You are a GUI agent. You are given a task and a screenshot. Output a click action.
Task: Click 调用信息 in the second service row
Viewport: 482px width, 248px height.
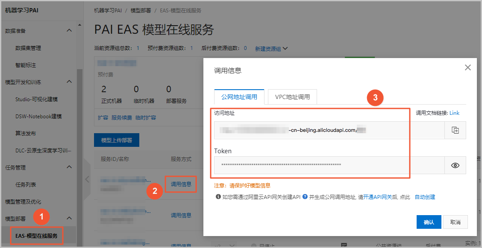181,216
